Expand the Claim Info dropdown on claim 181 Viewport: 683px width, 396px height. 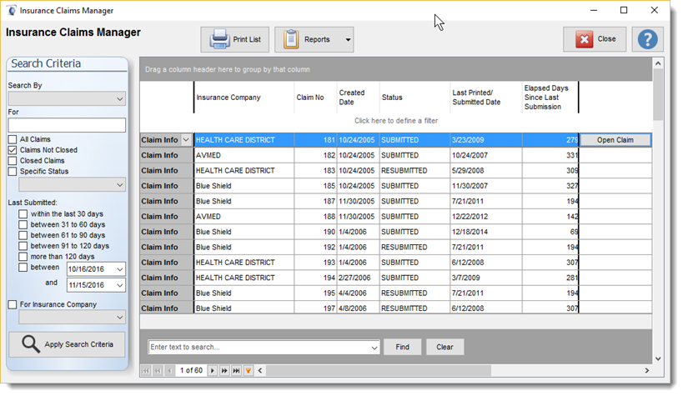tap(186, 140)
